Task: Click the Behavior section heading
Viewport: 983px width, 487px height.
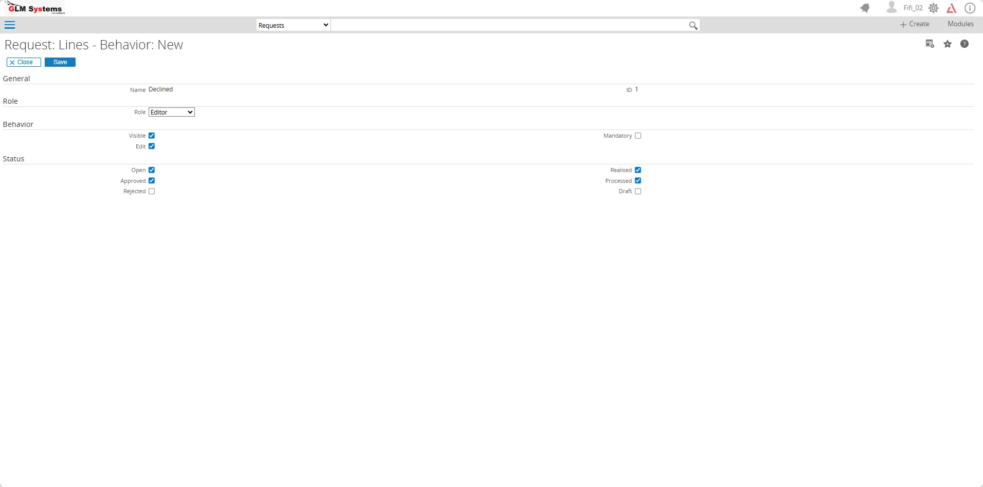Action: click(x=18, y=124)
